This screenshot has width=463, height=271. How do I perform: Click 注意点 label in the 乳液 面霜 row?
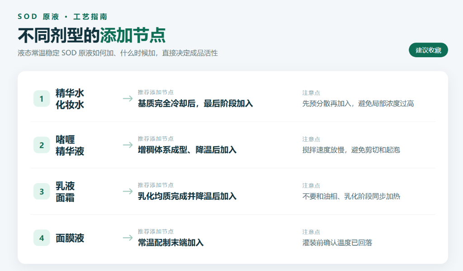pyautogui.click(x=311, y=186)
